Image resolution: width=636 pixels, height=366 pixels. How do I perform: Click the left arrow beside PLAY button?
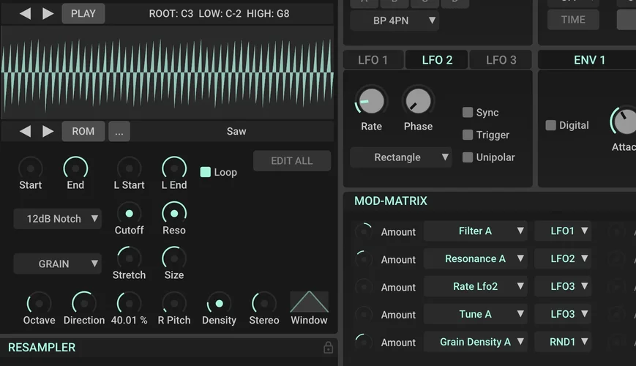click(25, 14)
